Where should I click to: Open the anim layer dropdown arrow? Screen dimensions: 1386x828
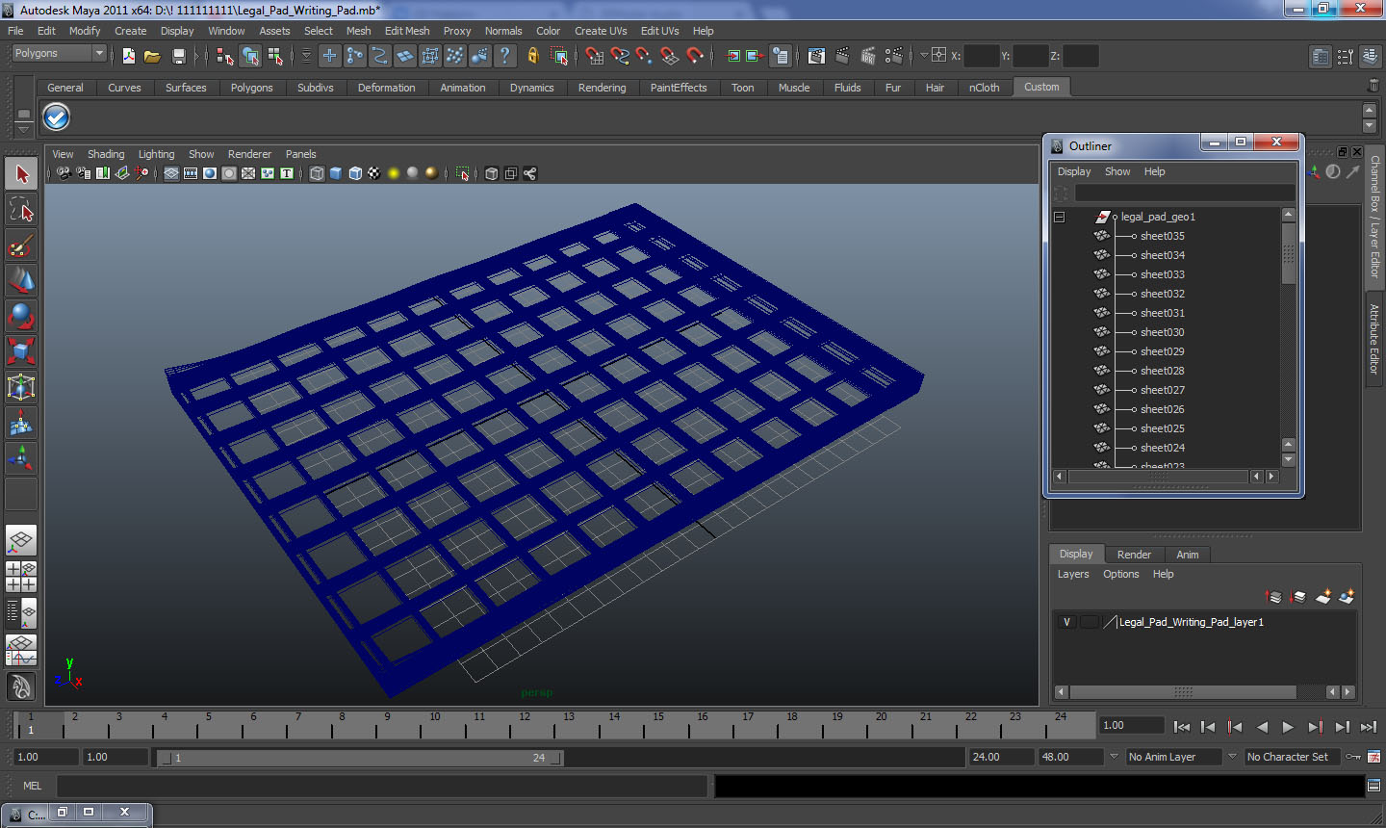[1115, 757]
